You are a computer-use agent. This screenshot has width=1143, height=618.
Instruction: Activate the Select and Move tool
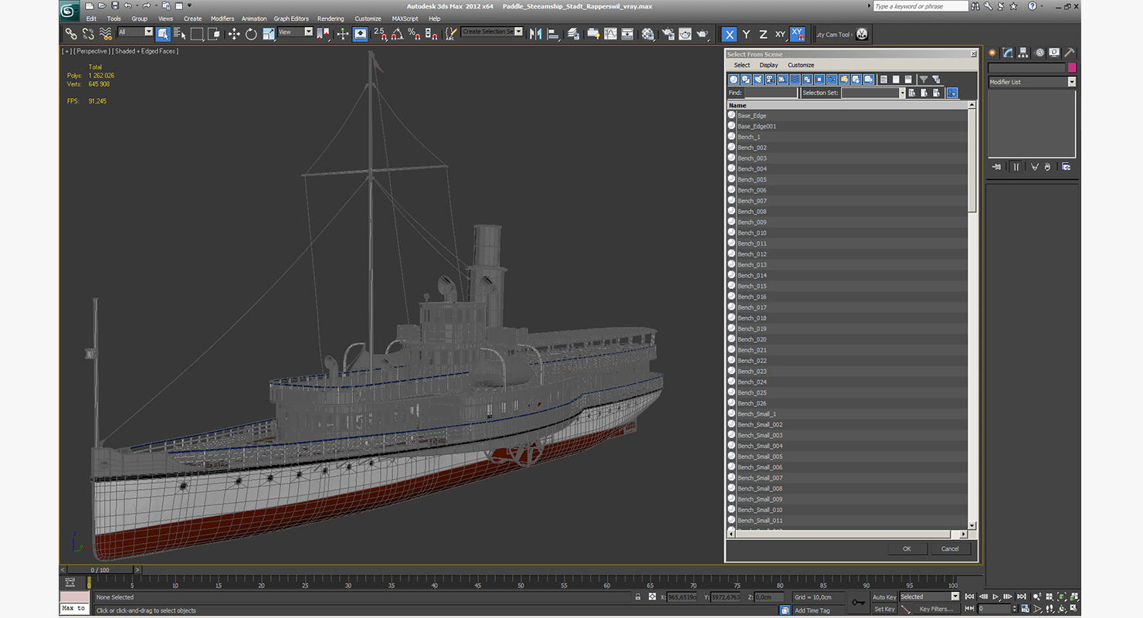234,34
